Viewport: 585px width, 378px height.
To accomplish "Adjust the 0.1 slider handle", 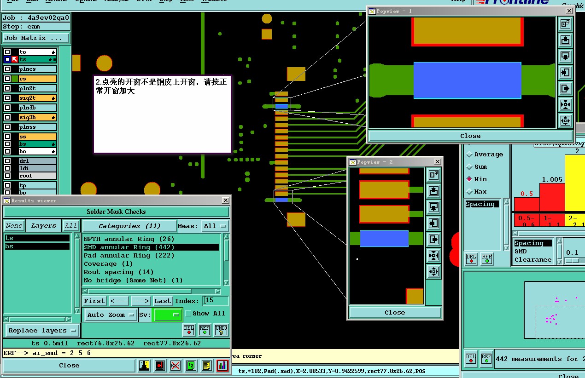I will coord(573,261).
